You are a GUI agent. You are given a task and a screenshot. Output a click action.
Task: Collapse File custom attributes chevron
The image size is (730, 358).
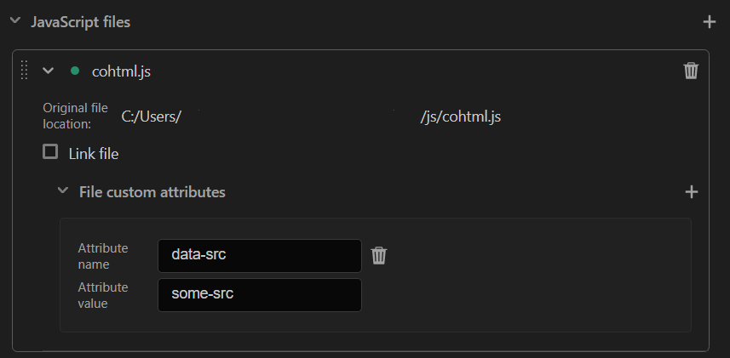click(x=62, y=190)
